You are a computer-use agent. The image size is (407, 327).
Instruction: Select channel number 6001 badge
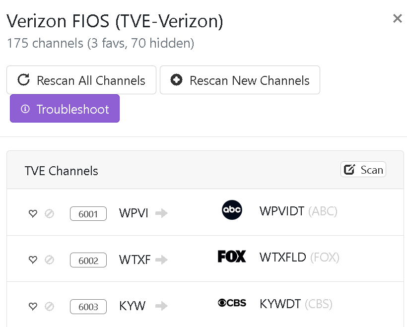pos(88,214)
